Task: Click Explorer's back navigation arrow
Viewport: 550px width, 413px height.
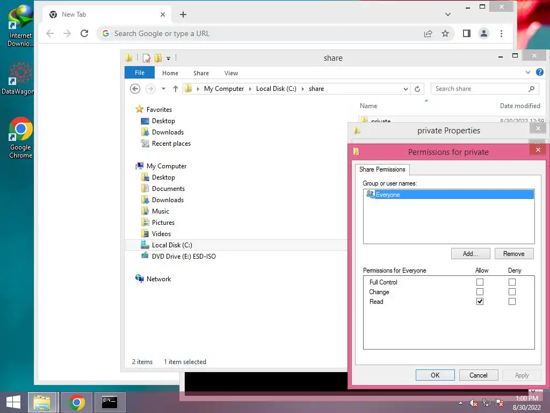Action: coord(135,89)
